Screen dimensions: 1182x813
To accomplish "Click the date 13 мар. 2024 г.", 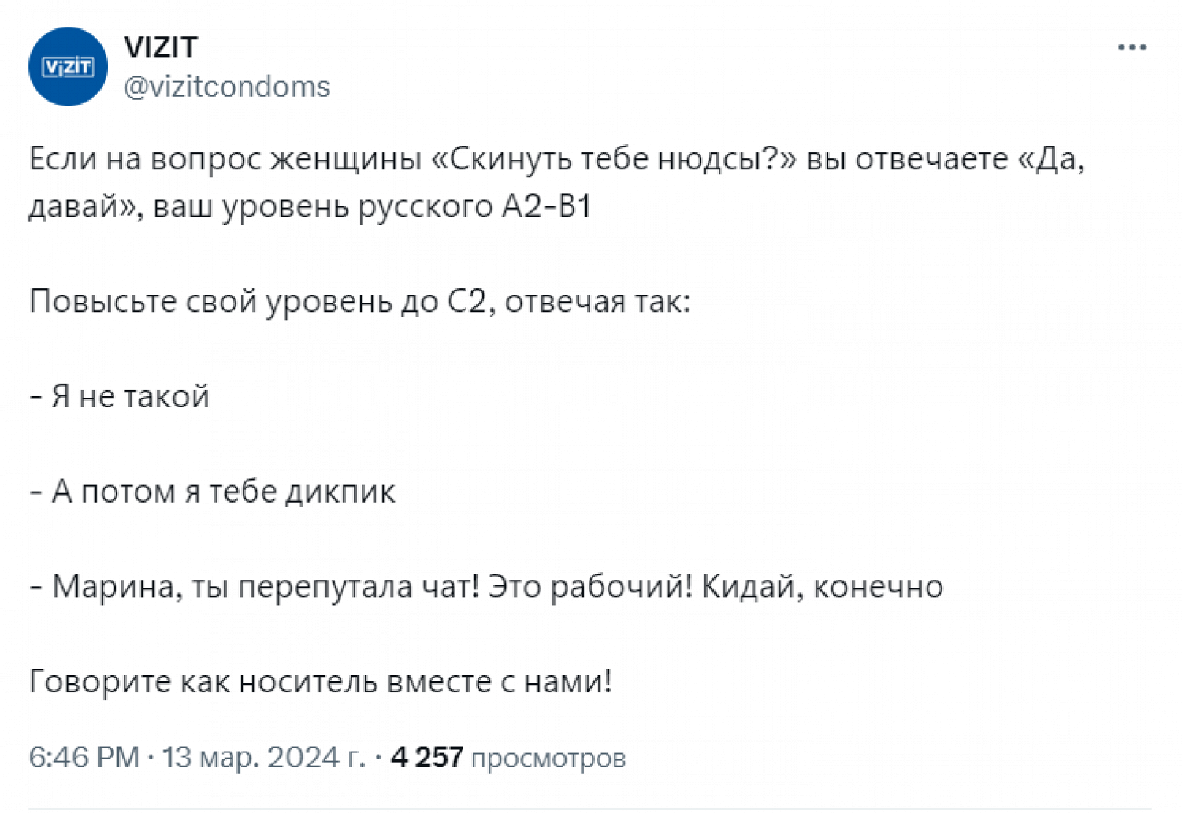I will coord(263,757).
